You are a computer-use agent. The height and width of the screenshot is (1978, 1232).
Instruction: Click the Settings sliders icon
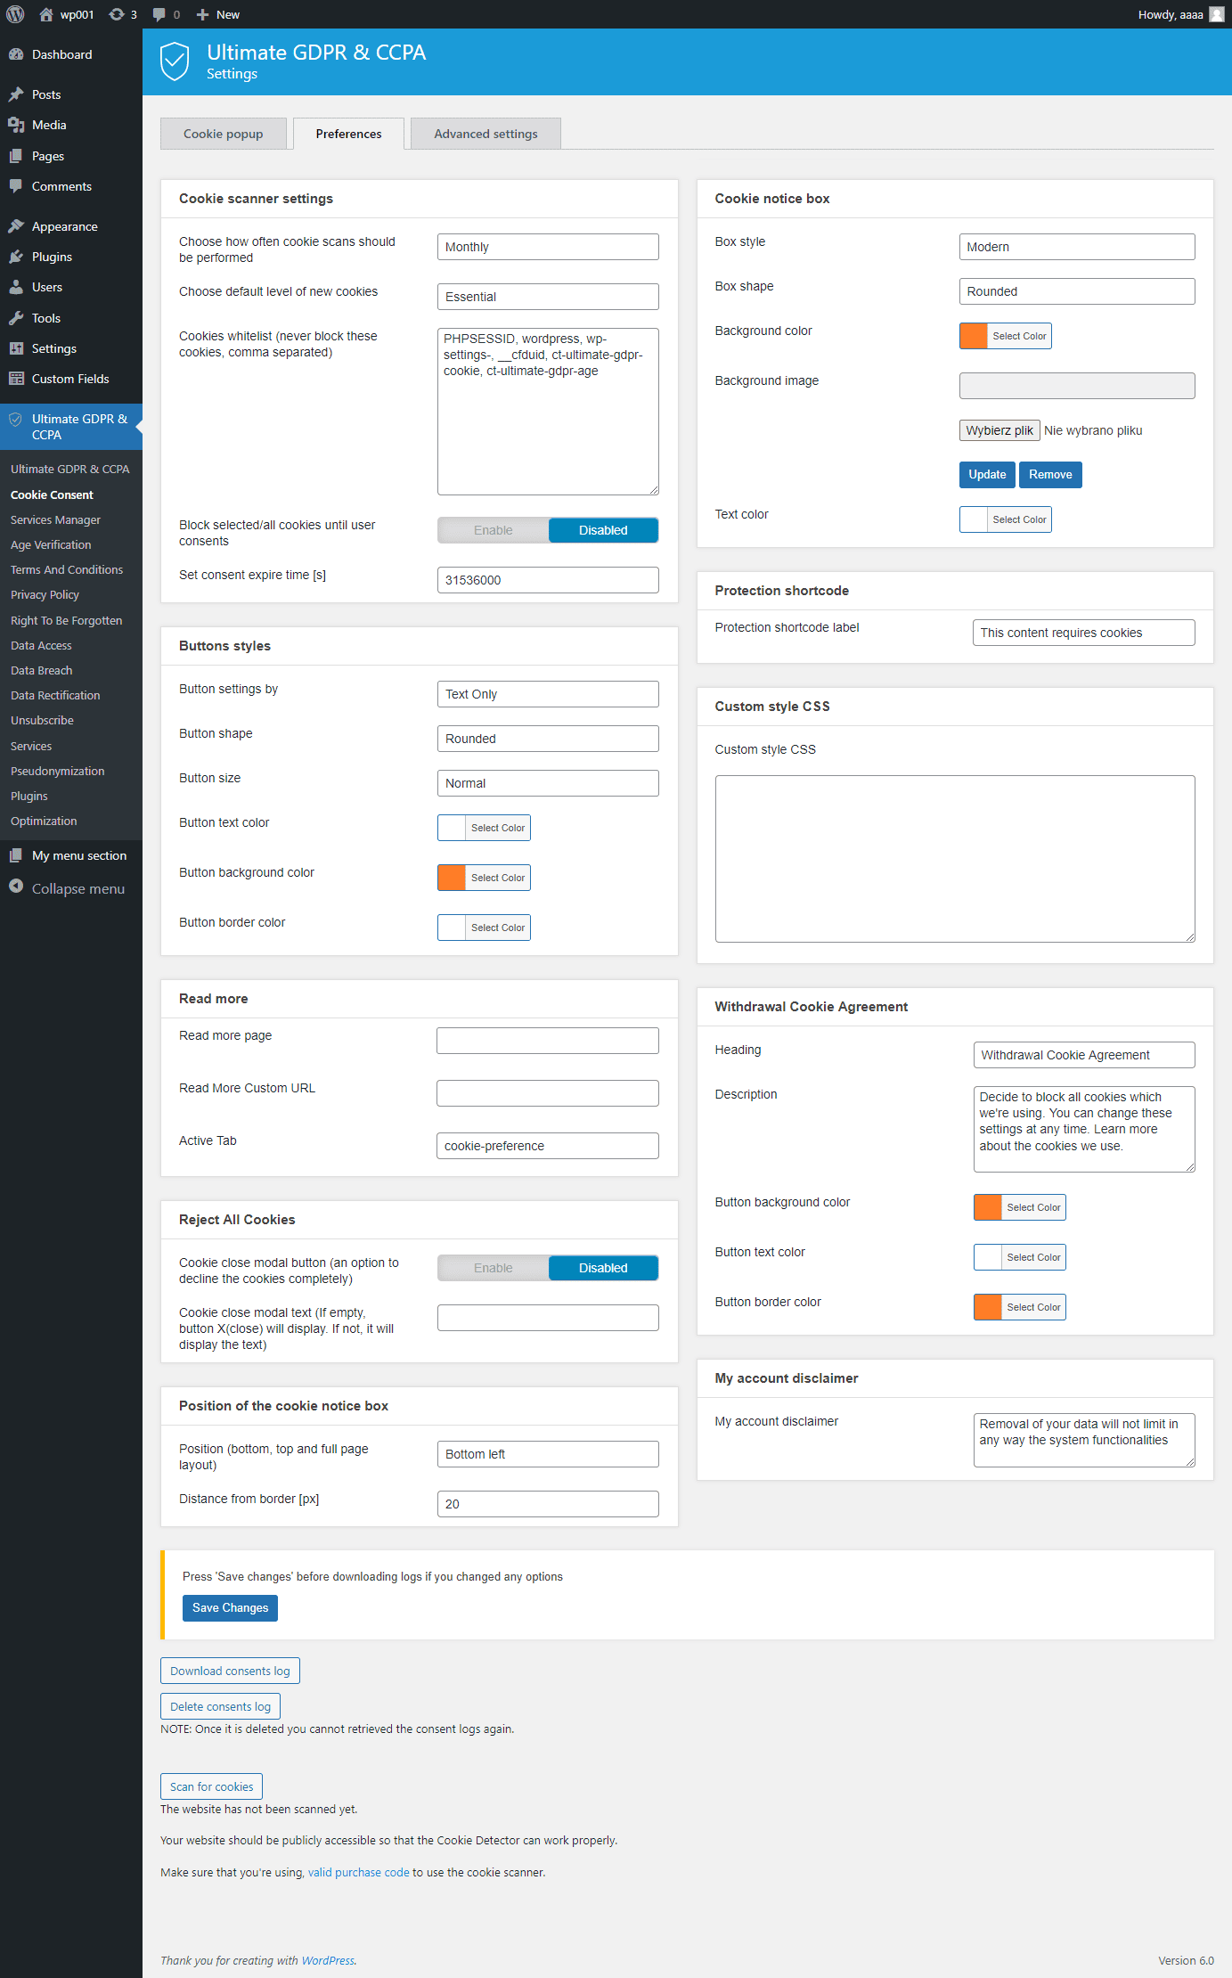coord(16,348)
